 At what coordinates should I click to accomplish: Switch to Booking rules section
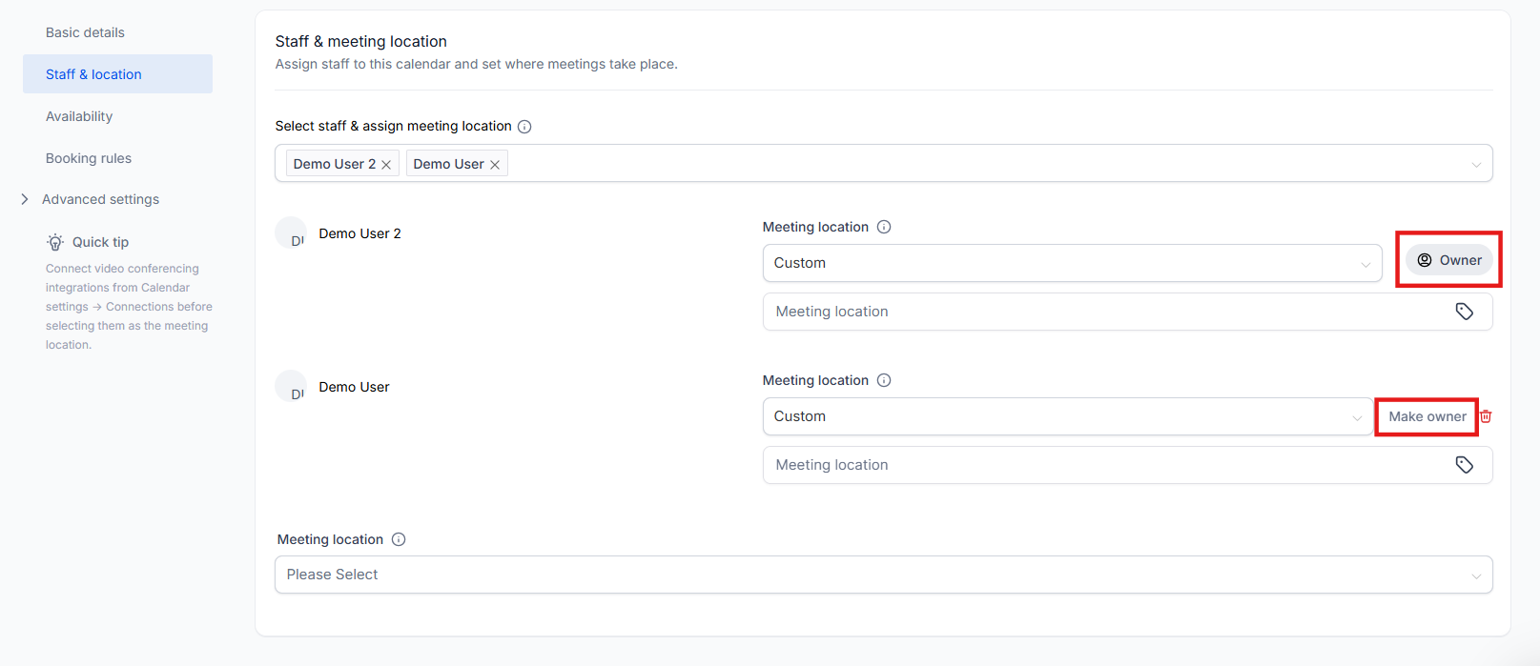coord(89,158)
